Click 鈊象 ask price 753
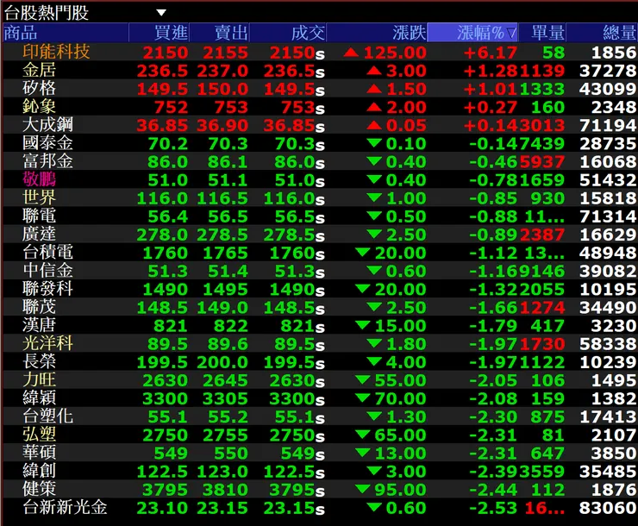Image resolution: width=638 pixels, height=526 pixels. (x=231, y=108)
